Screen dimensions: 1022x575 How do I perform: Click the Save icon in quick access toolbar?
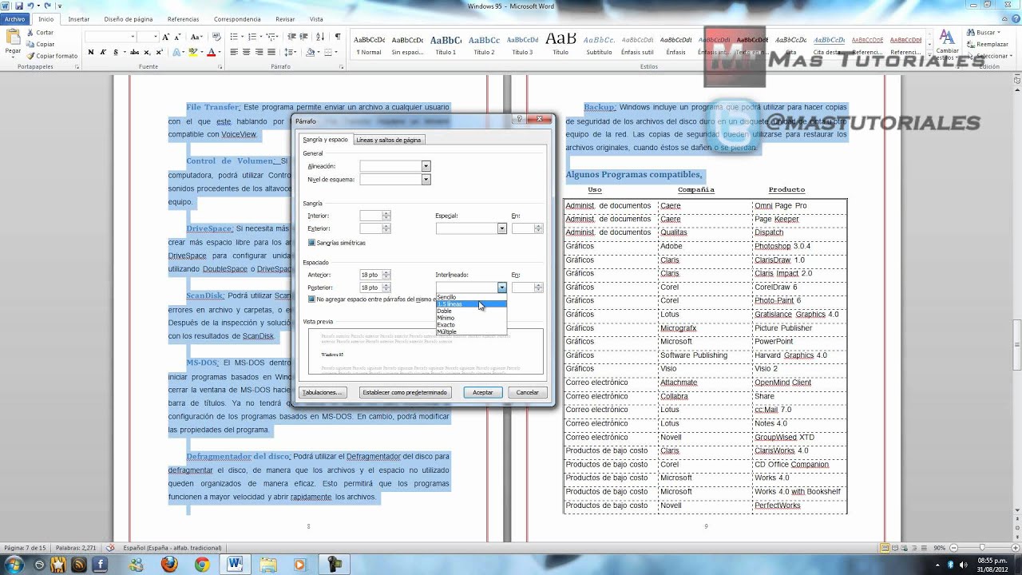point(19,6)
